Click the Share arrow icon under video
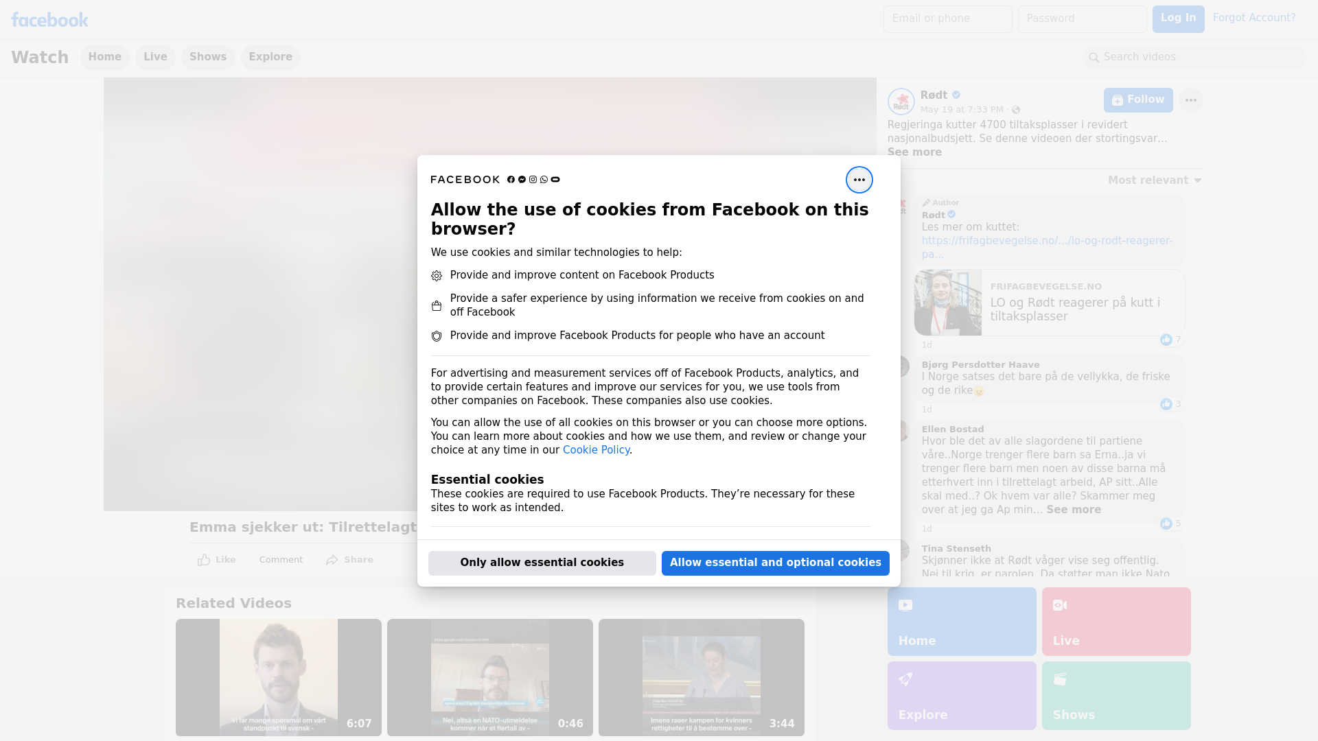Viewport: 1318px width, 741px height. click(x=332, y=560)
